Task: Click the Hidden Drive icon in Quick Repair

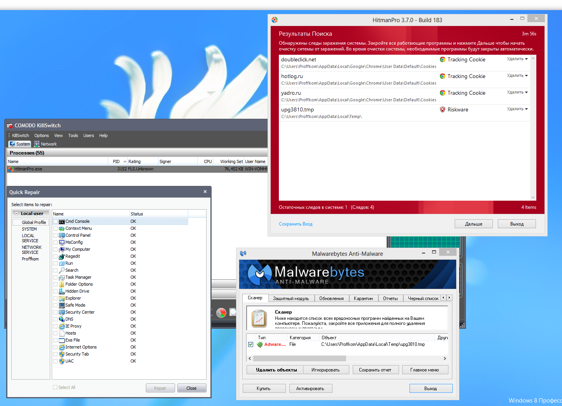Action: pyautogui.click(x=62, y=291)
